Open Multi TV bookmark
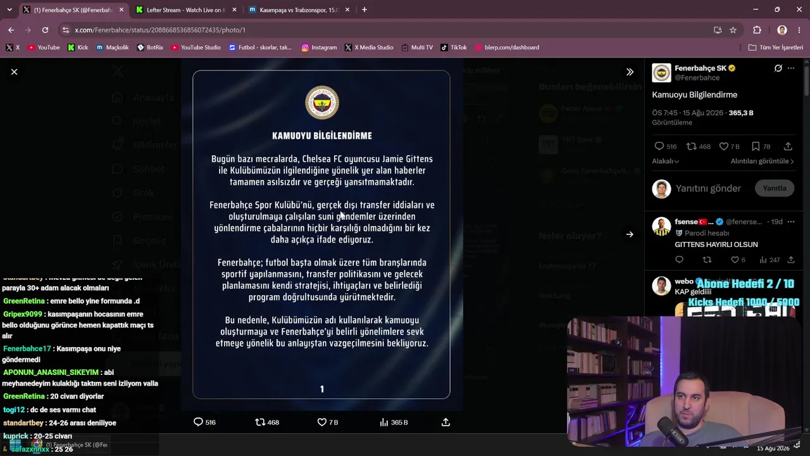This screenshot has width=810, height=456. (x=417, y=47)
